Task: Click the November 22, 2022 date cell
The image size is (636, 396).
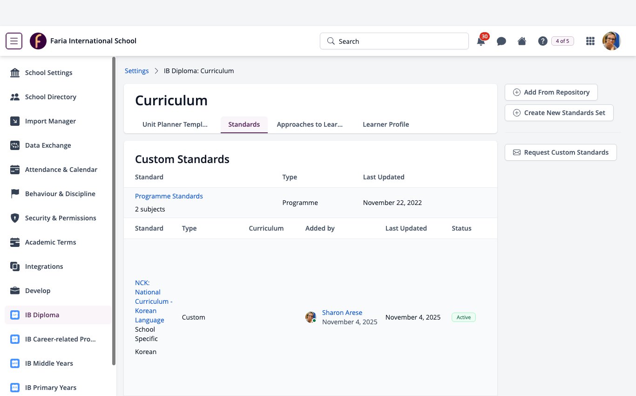Action: 392,203
